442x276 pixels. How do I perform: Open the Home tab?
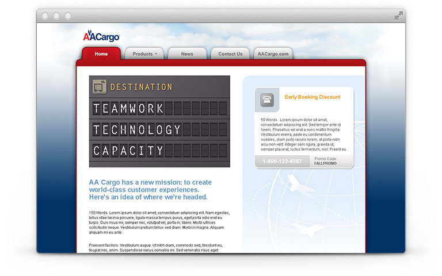point(101,53)
